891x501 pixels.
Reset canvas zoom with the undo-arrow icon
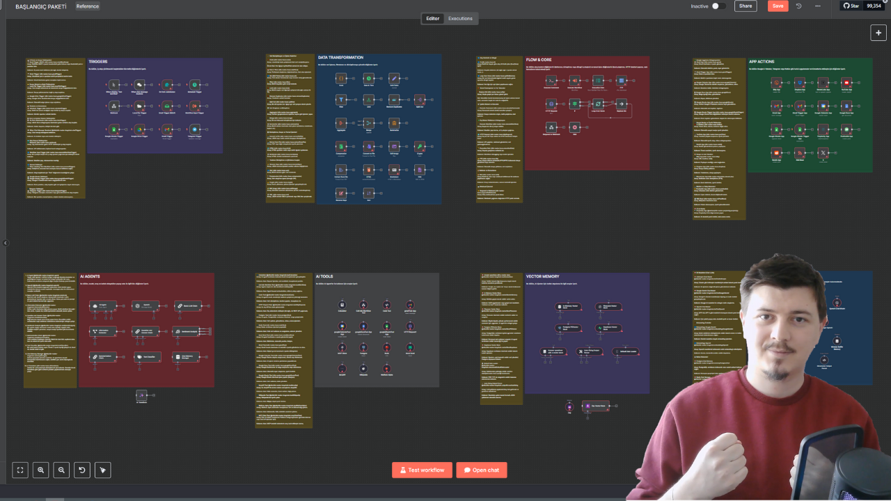pos(82,470)
